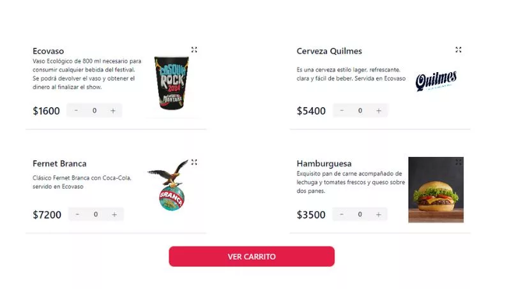The image size is (511, 289).
Task: Decrease Hamburguesa quantity with minus
Action: pyautogui.click(x=341, y=214)
